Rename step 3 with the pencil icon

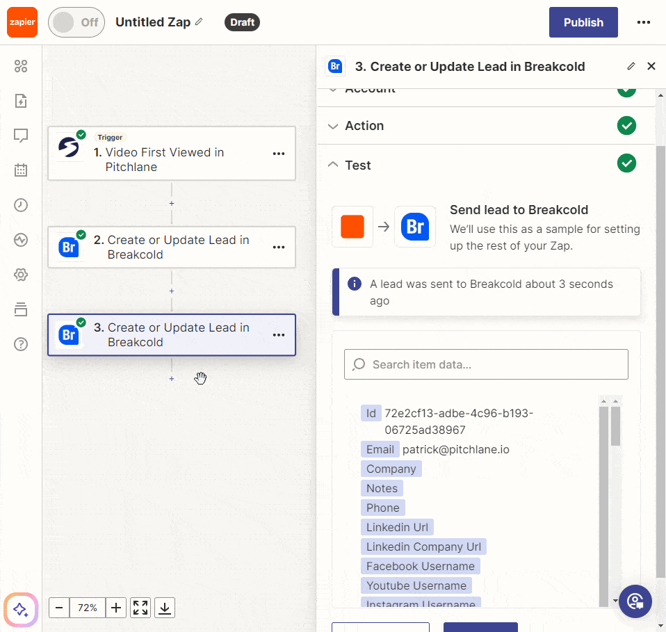point(631,66)
